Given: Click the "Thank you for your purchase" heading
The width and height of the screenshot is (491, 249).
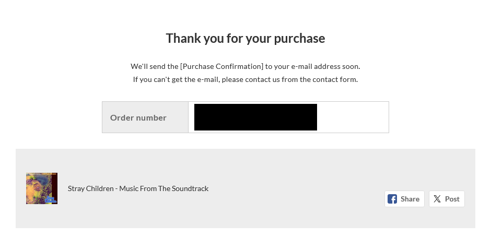Looking at the screenshot, I should click(x=245, y=38).
